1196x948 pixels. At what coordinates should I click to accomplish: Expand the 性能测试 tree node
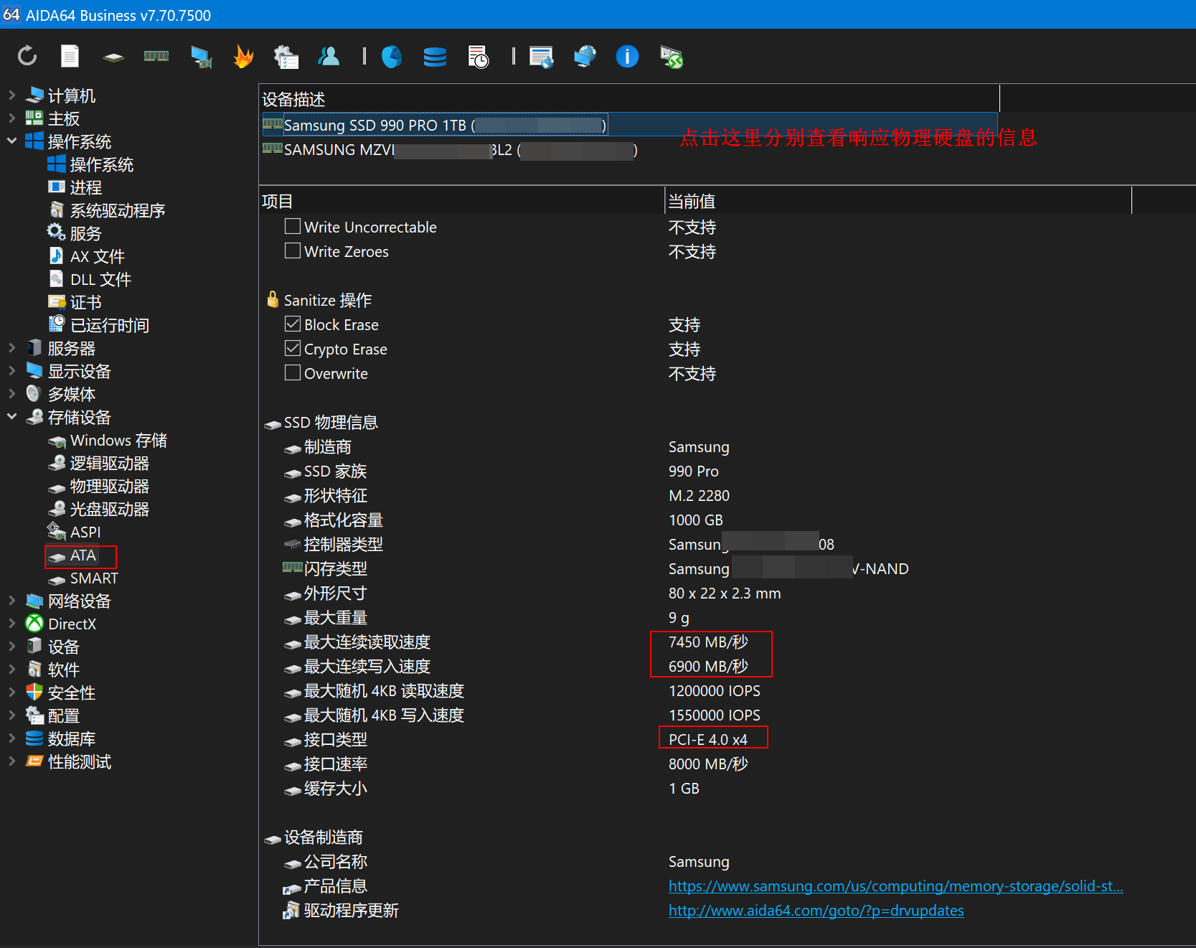point(12,761)
